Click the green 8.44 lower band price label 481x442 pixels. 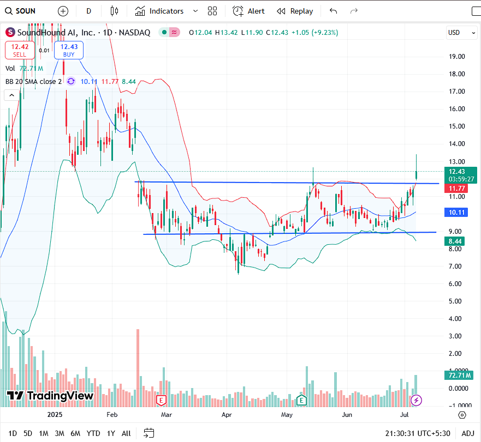(455, 241)
